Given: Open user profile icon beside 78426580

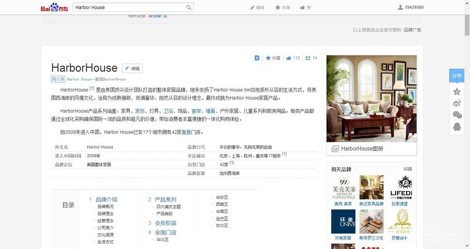Looking at the screenshot, I should pyautogui.click(x=400, y=7).
